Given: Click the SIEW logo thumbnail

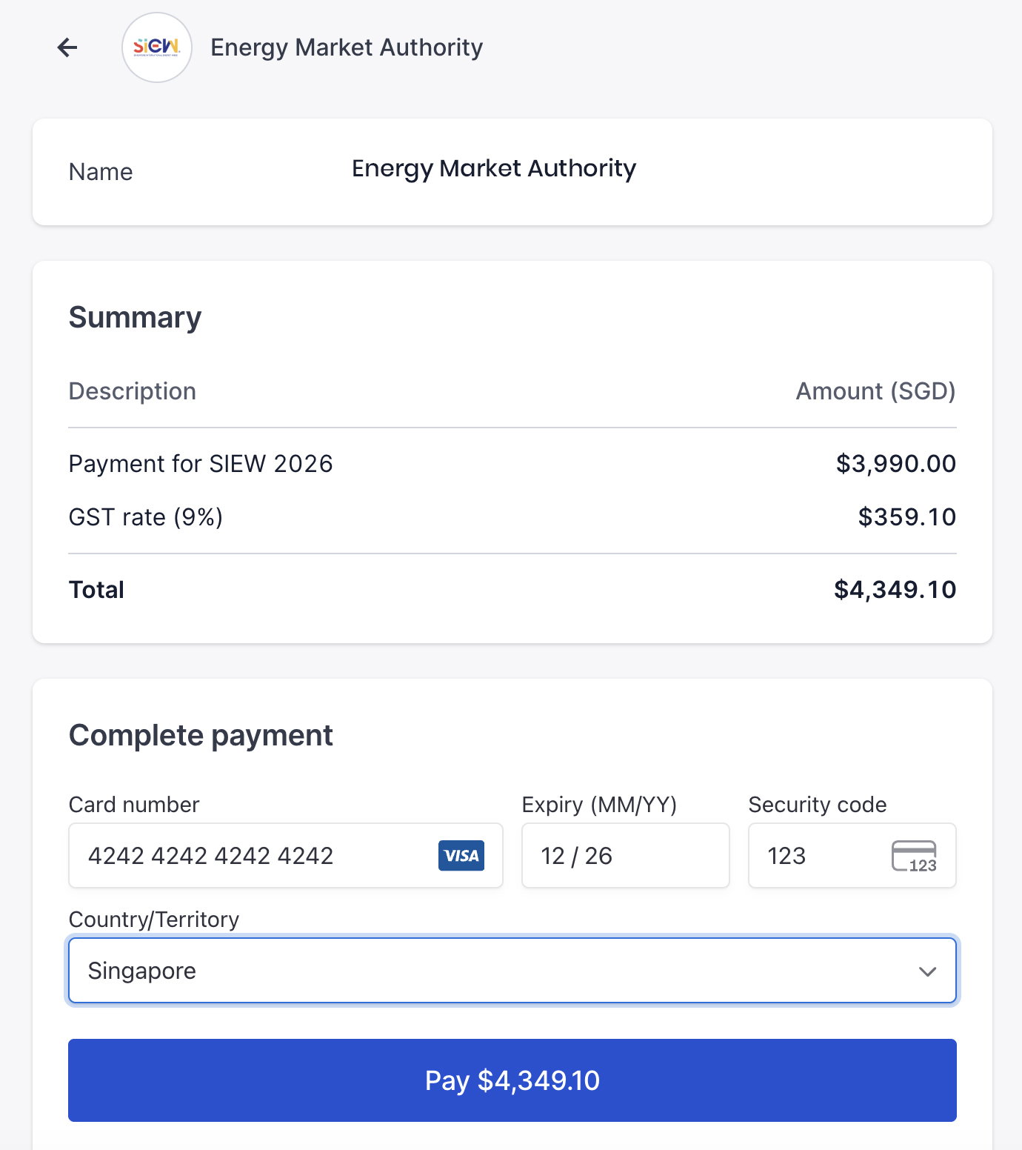Looking at the screenshot, I should click(157, 47).
